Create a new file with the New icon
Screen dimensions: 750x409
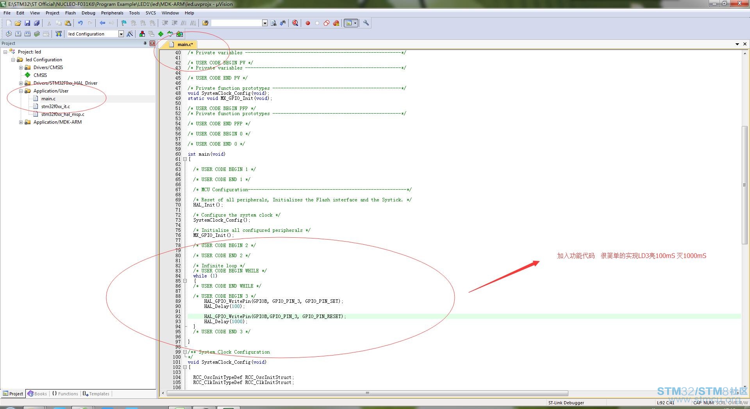pyautogui.click(x=9, y=23)
